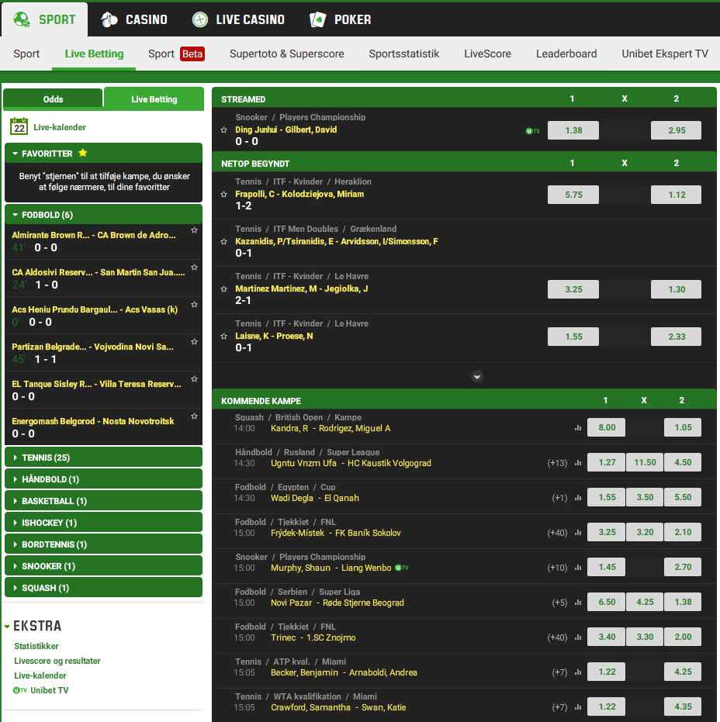The image size is (720, 722).
Task: Open the Sport Beta menu item
Action: 176,54
